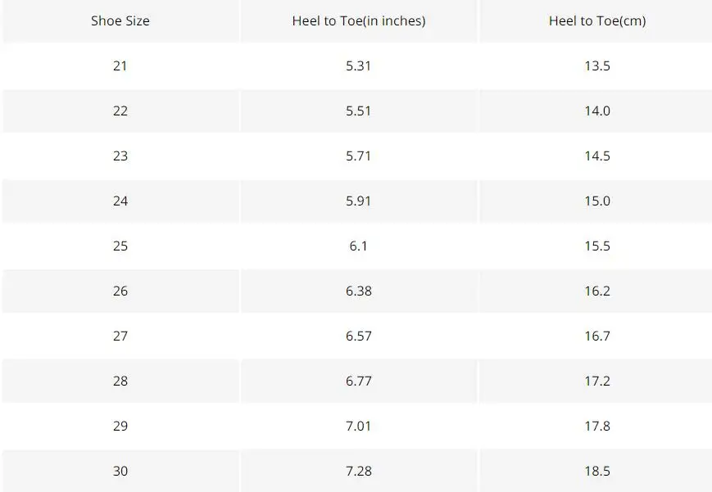Select shoe size 26 cell

[120, 291]
